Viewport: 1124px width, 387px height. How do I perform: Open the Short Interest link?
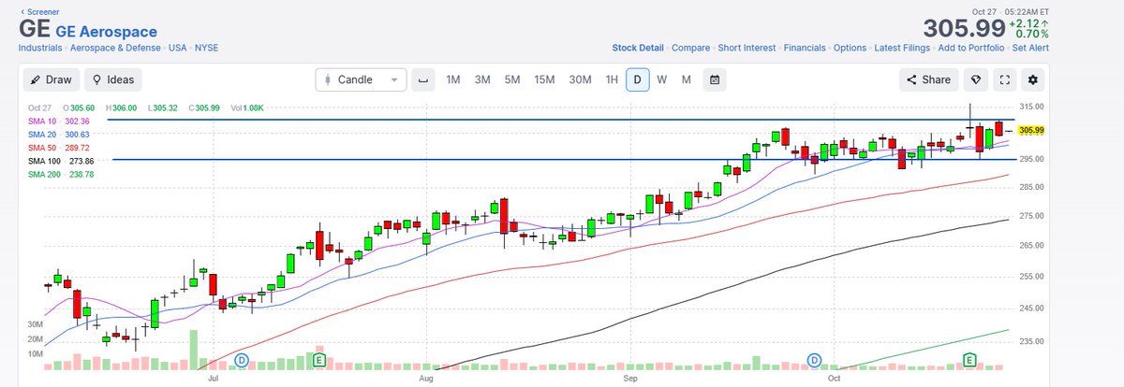point(747,47)
